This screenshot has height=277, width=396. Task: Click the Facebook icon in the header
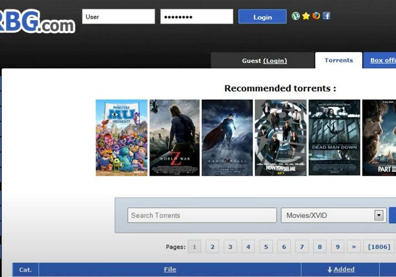[327, 16]
